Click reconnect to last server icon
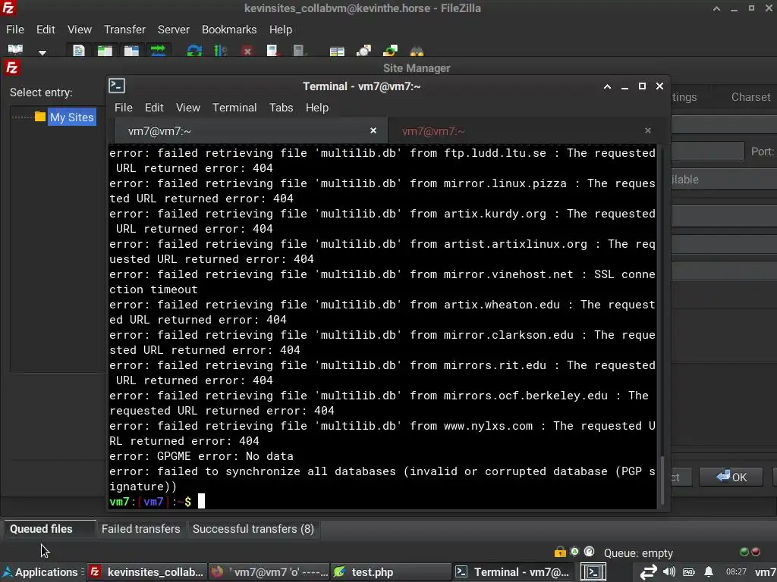 pos(299,51)
